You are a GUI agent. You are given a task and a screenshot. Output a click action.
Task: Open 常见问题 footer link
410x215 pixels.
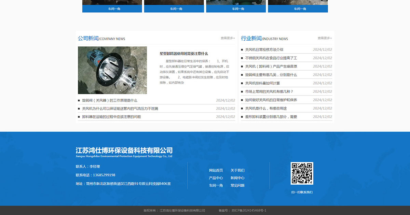pos(237,185)
